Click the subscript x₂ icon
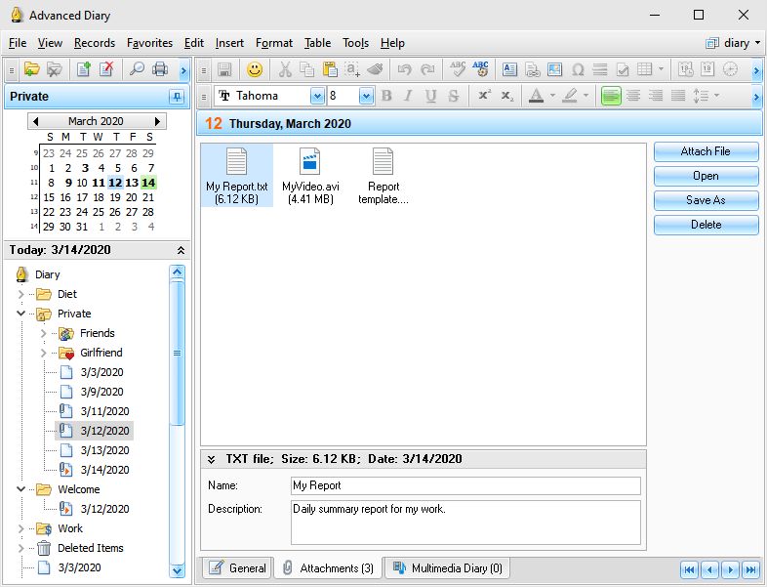The height and width of the screenshot is (587, 767). pyautogui.click(x=507, y=96)
